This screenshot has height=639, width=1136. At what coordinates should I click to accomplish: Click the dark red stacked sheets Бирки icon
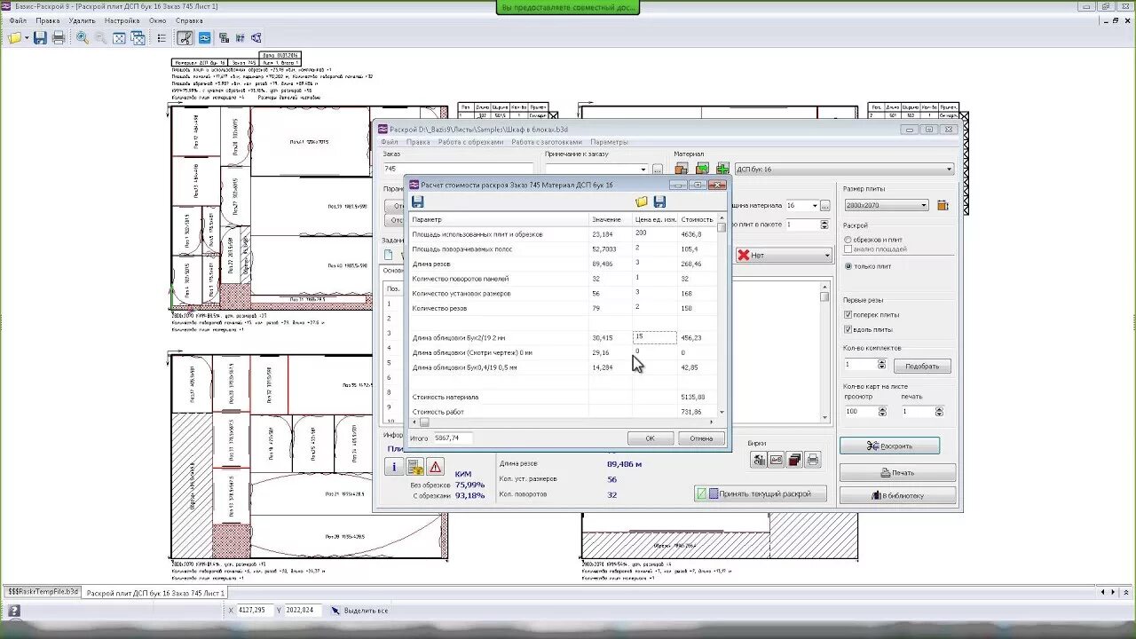coord(795,460)
